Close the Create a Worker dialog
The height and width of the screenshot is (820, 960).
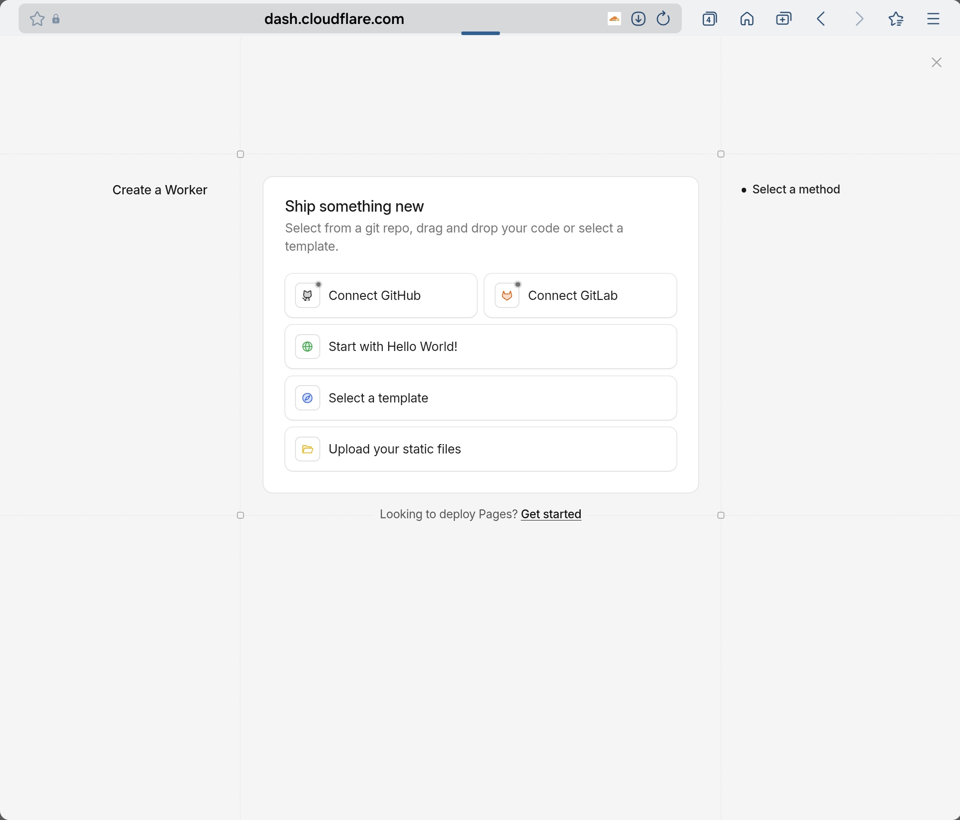point(936,63)
